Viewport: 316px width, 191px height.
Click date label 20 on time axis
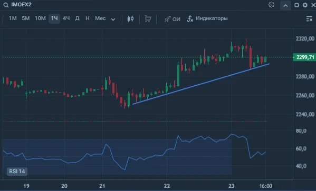[x=64, y=186]
